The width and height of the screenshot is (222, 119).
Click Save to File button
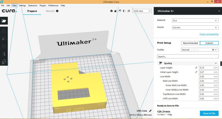coord(209,113)
